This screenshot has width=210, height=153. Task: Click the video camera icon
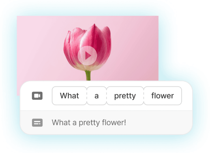pyautogui.click(x=37, y=96)
